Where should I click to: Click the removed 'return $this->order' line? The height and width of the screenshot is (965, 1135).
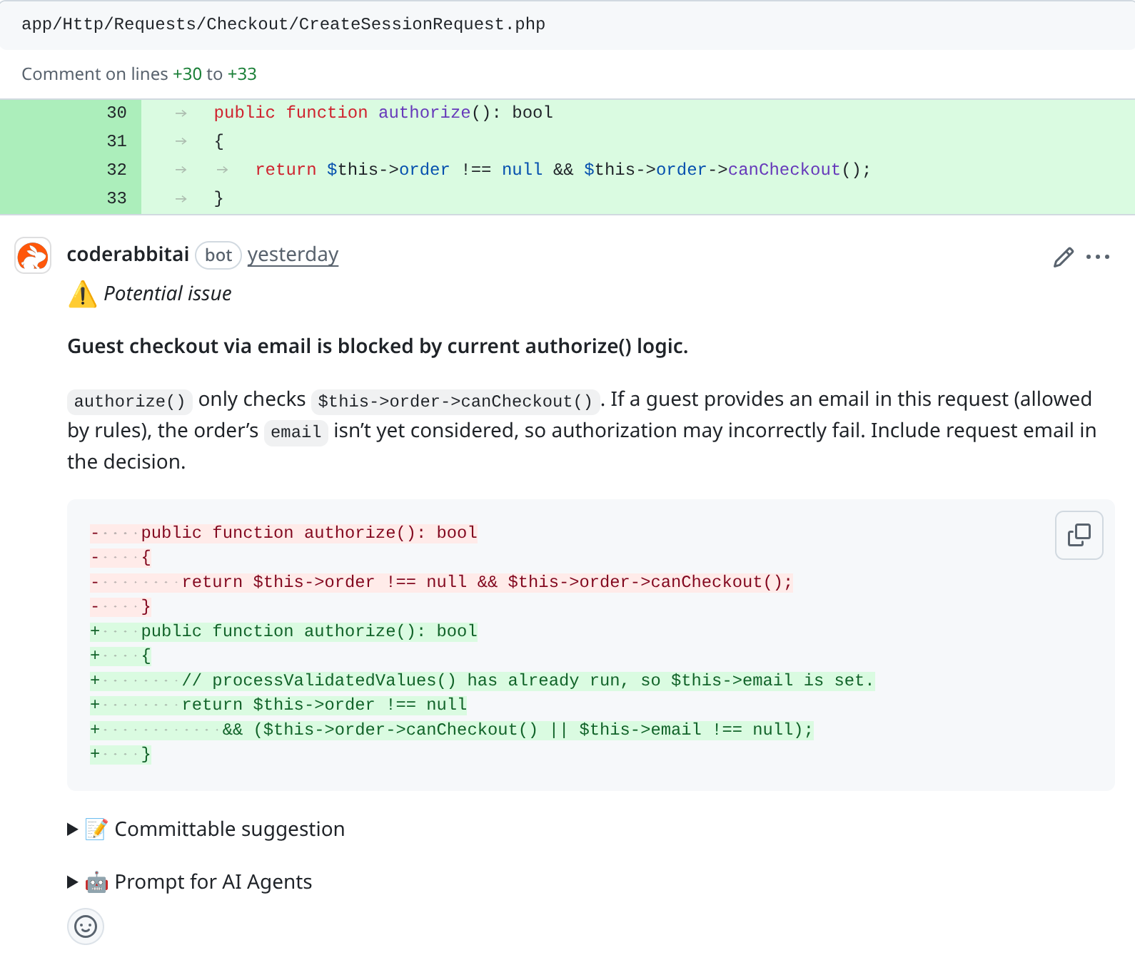tap(441, 582)
